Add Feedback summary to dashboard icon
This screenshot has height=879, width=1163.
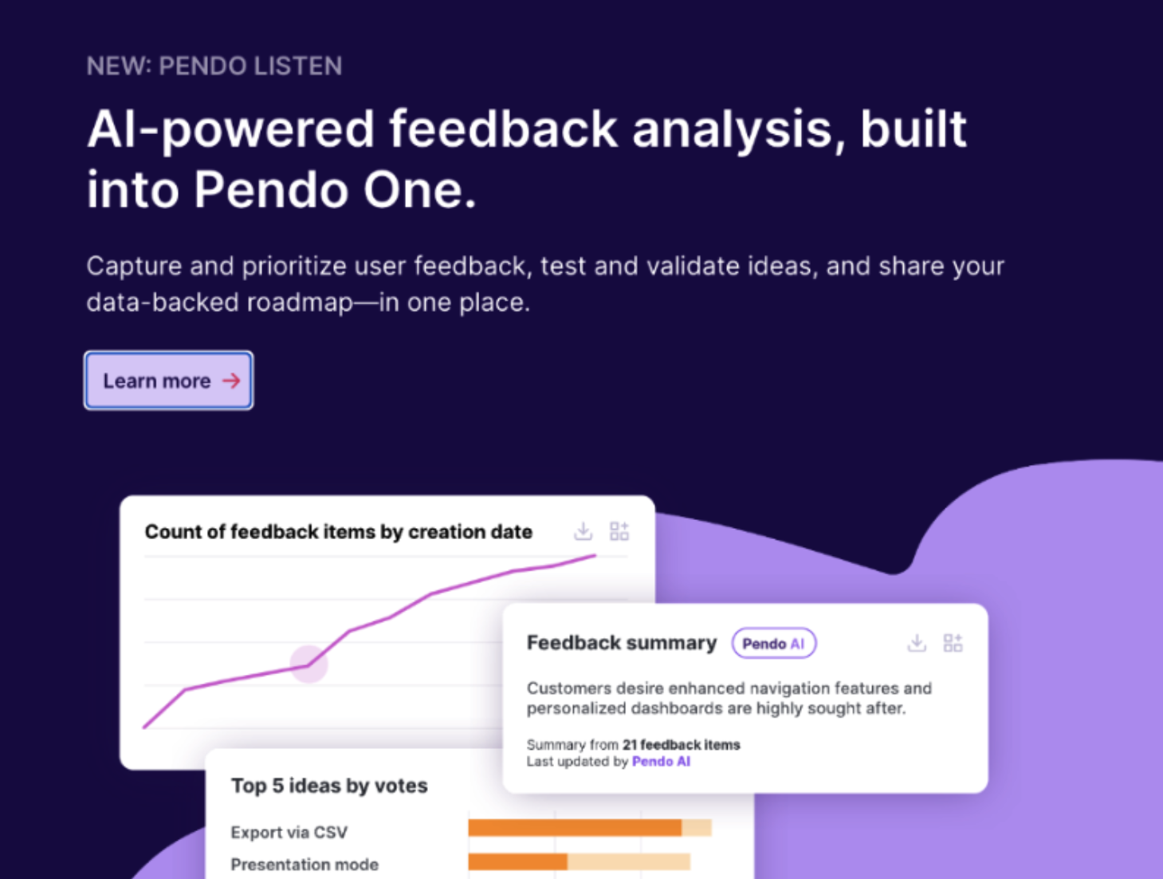point(953,643)
